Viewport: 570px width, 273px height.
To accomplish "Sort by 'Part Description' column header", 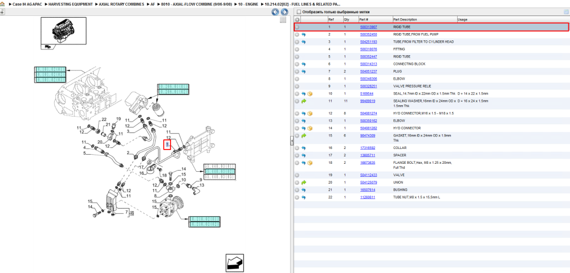I will [405, 19].
